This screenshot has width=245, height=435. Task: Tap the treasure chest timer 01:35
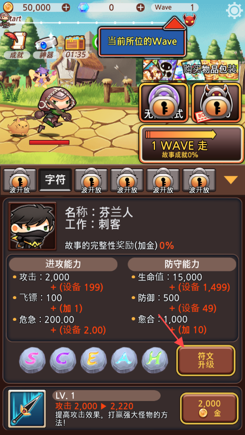(75, 46)
